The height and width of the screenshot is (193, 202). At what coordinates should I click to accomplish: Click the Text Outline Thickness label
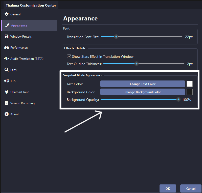click(x=84, y=64)
